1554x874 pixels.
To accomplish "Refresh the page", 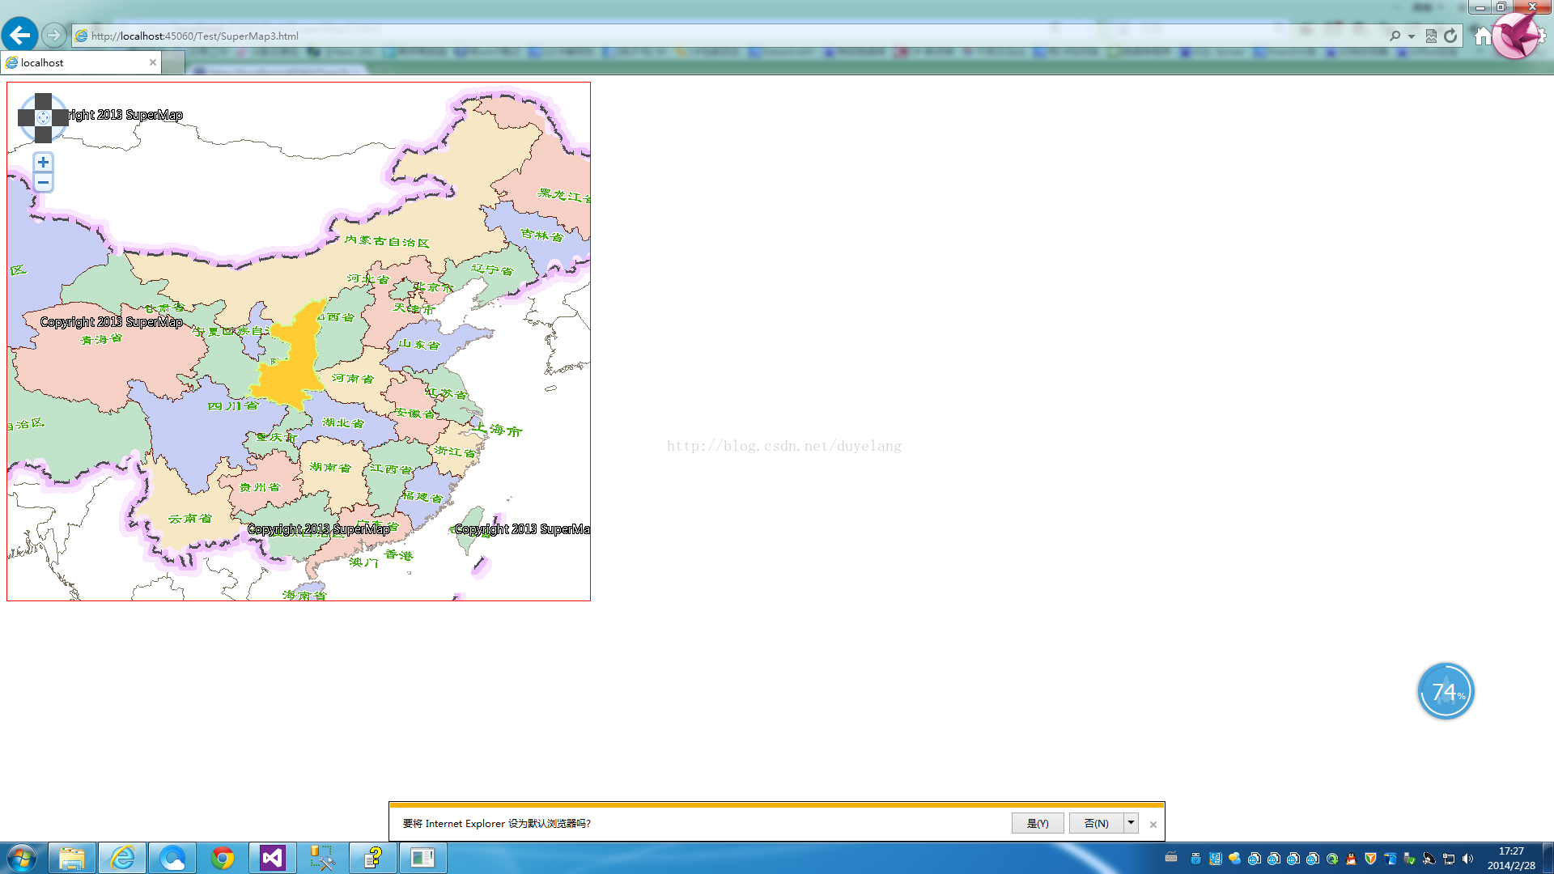I will coord(1450,36).
